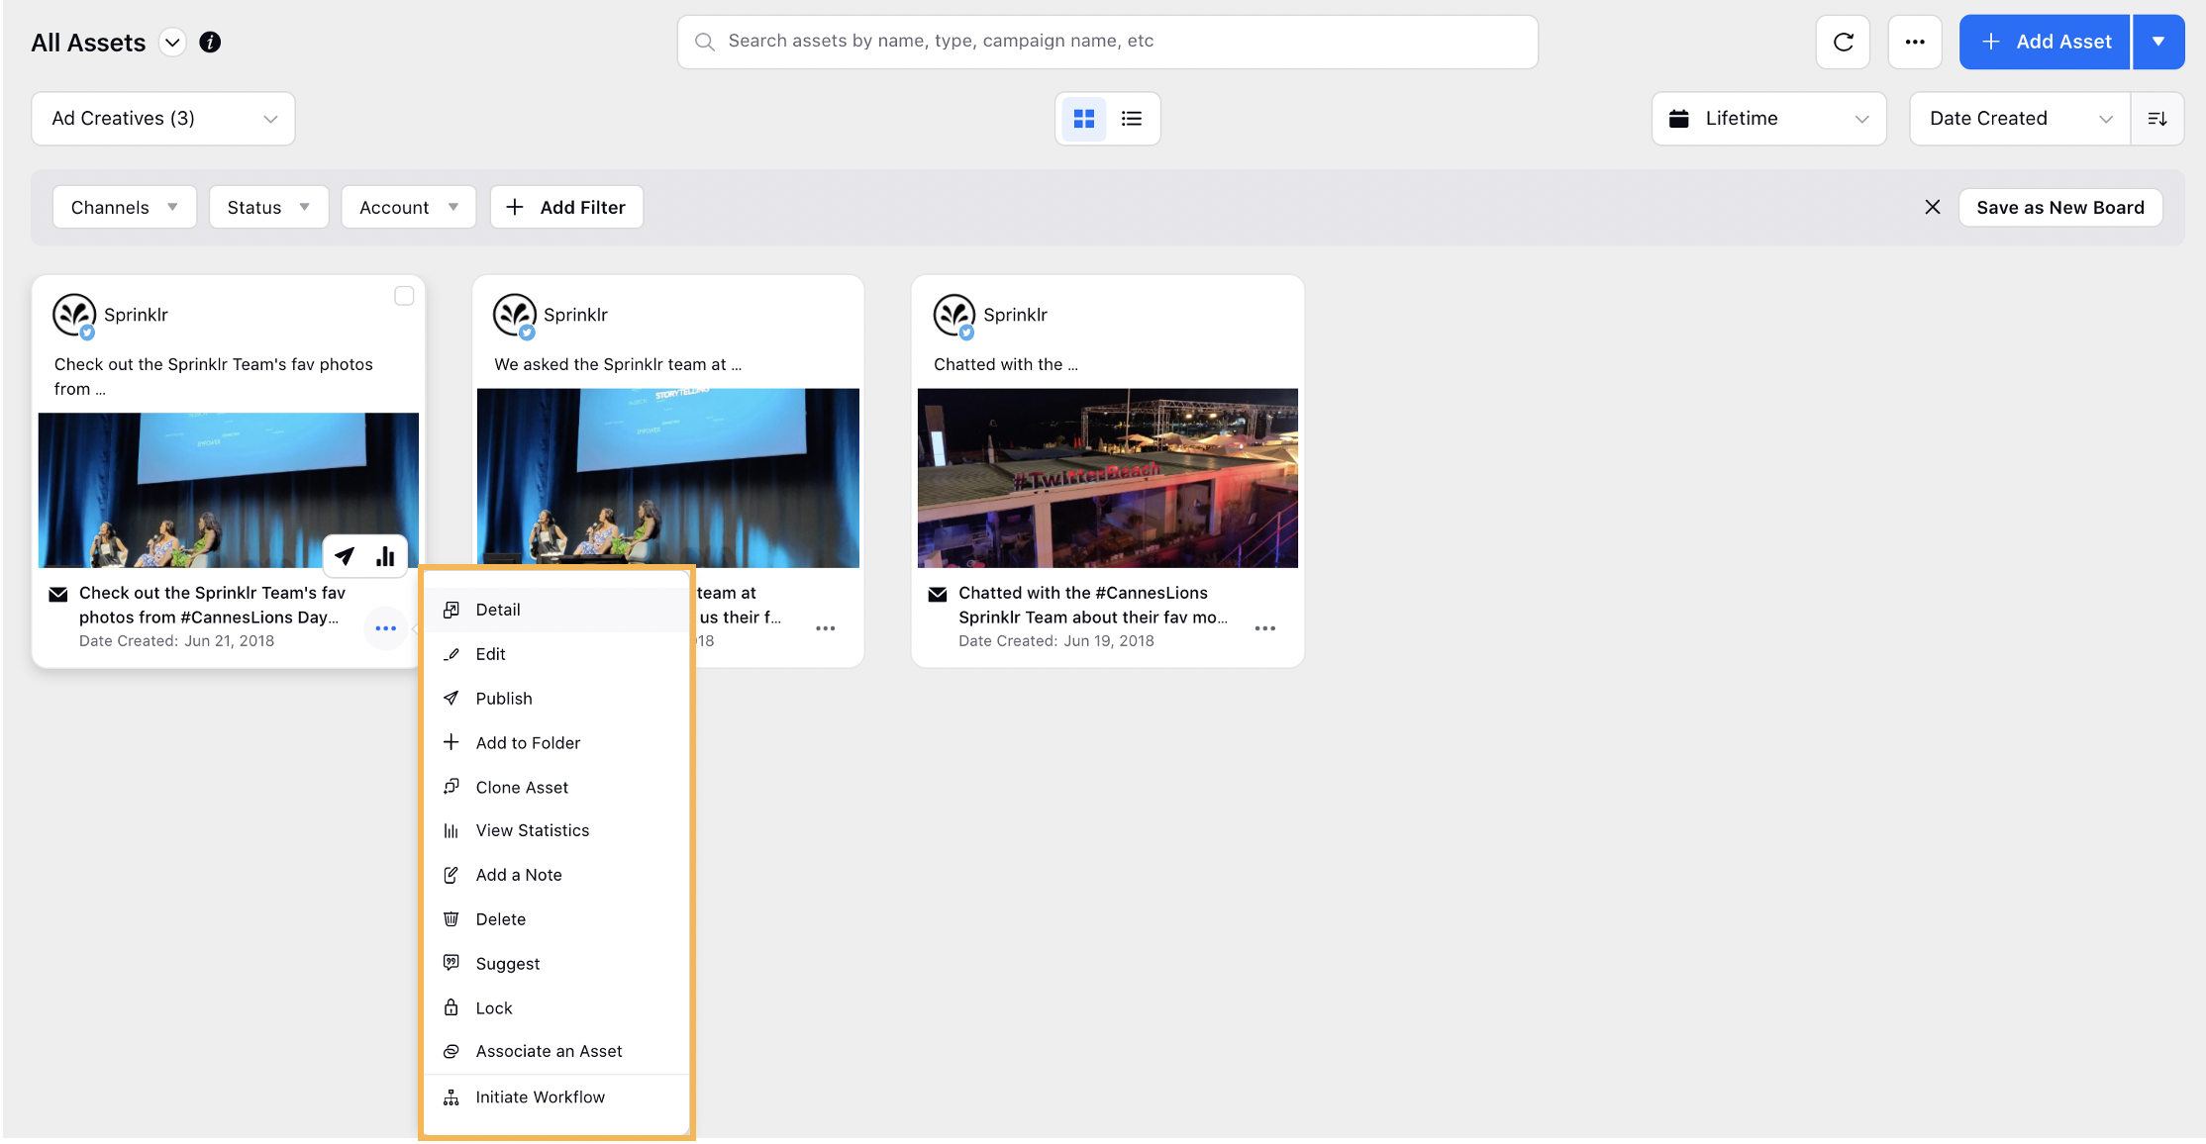
Task: Open ellipsis menu on first asset card
Action: tap(386, 628)
